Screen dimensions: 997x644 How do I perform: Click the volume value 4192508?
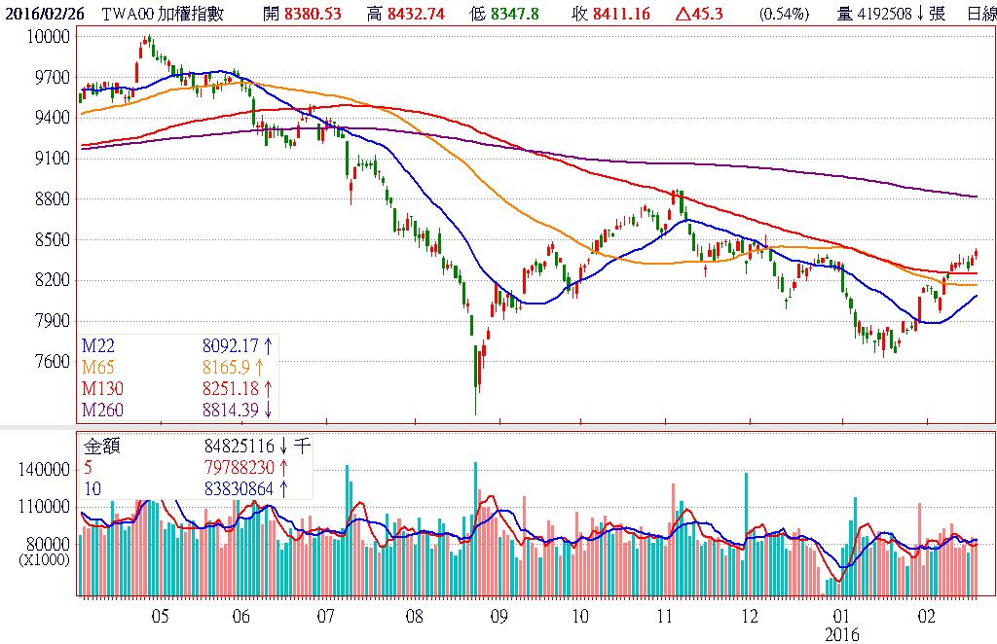(884, 13)
